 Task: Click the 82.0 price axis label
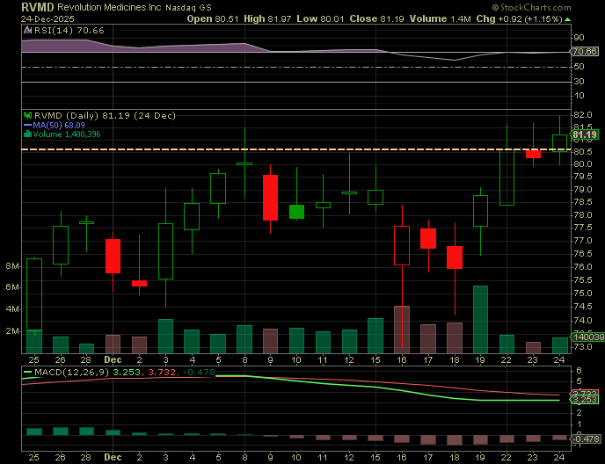(583, 115)
